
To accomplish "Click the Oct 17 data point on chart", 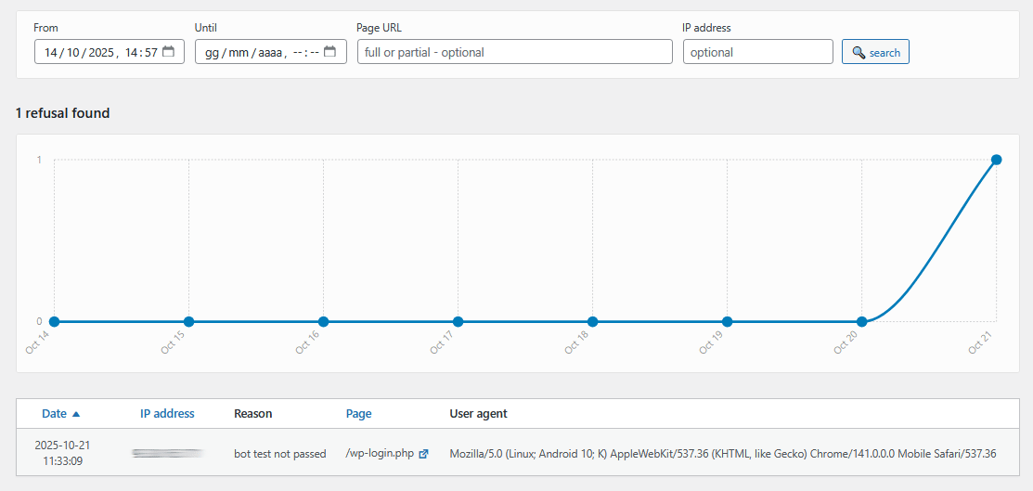I will (x=458, y=322).
